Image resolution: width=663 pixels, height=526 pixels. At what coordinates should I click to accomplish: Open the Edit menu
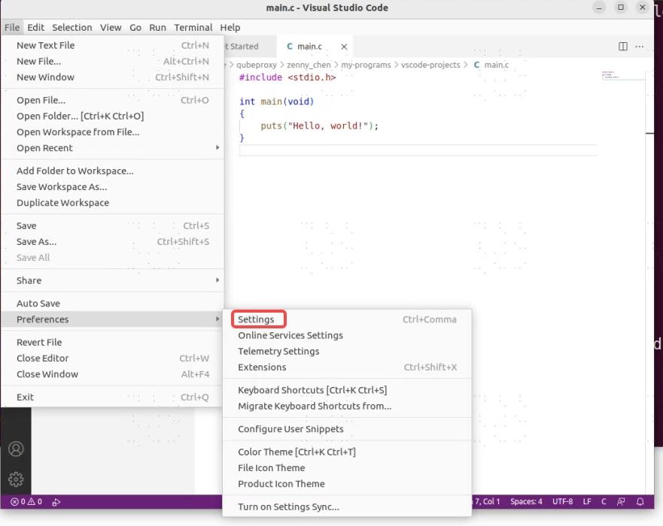click(35, 28)
